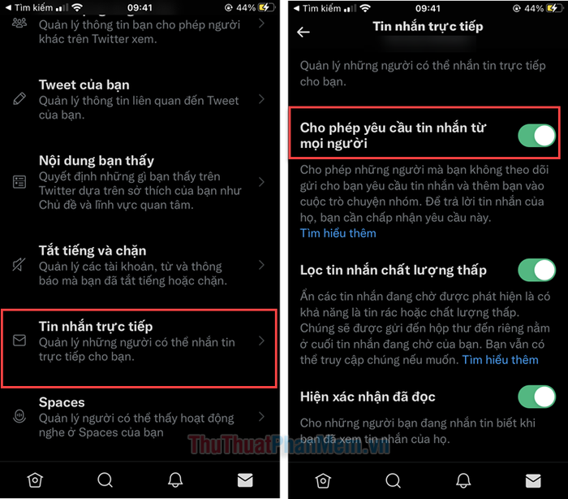
Task: Expand Tắt tiếng và chặn chevron
Action: pos(261,265)
